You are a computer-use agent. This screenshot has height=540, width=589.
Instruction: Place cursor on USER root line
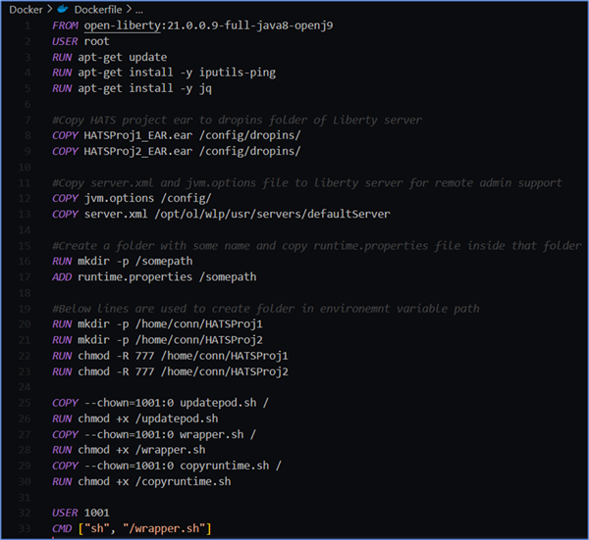point(82,42)
